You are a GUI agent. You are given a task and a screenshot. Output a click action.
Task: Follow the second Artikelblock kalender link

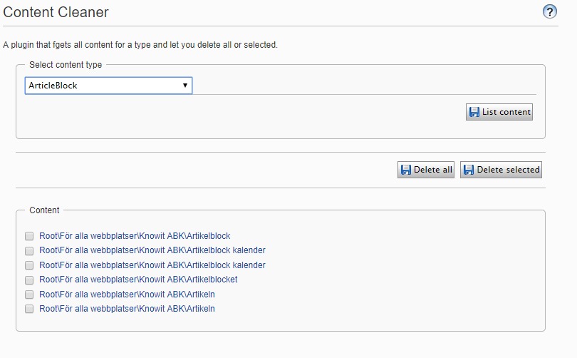click(x=152, y=265)
